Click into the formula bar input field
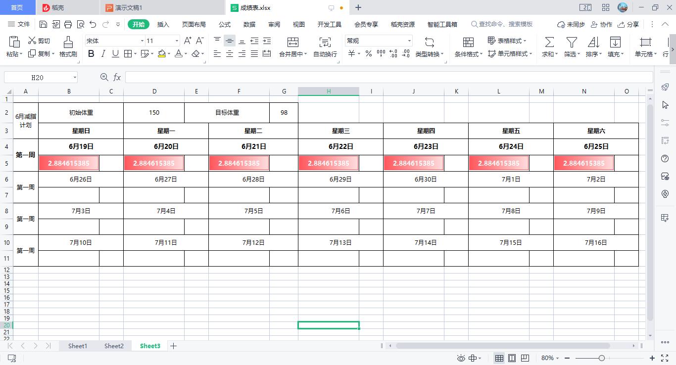 [389, 77]
